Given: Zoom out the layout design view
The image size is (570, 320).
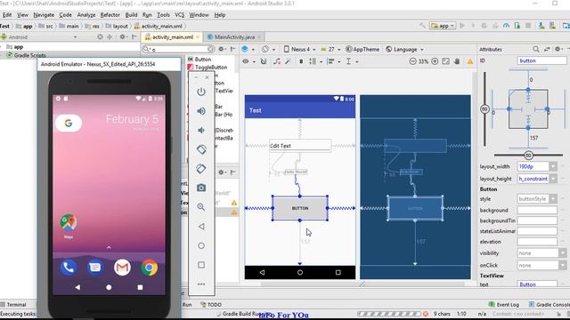Looking at the screenshot, I should click(x=412, y=61).
